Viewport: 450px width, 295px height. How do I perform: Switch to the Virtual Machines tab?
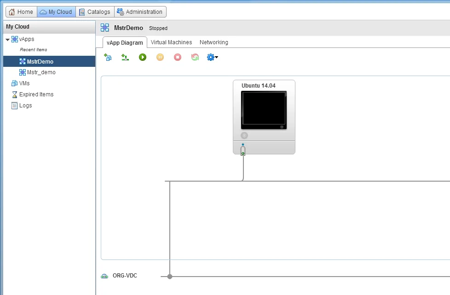tap(171, 42)
